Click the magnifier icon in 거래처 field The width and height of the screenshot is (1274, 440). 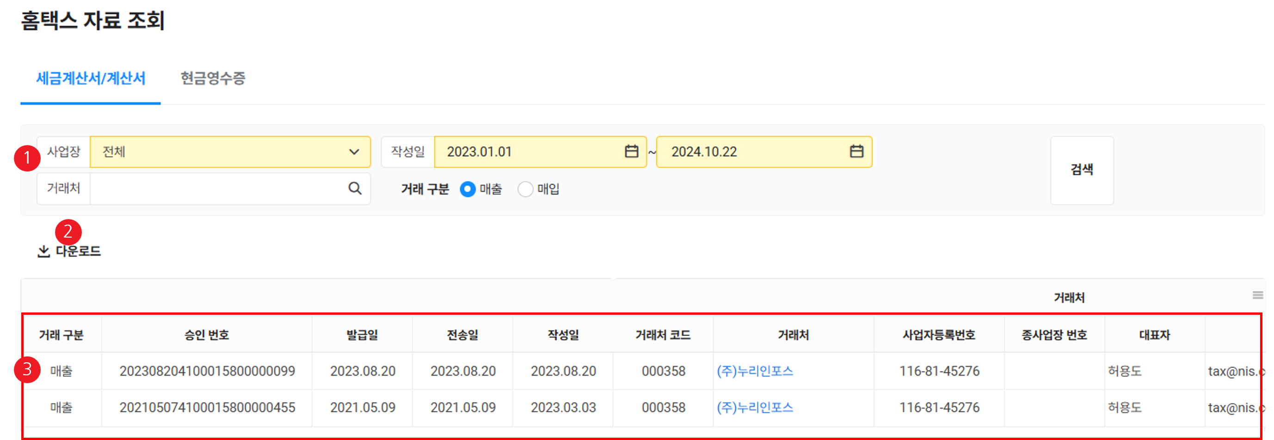355,189
